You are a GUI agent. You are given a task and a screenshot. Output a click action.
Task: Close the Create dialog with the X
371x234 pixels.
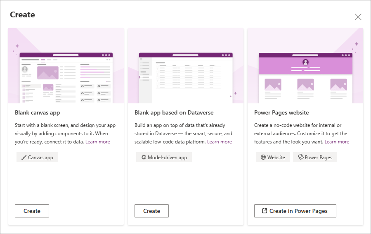(358, 17)
